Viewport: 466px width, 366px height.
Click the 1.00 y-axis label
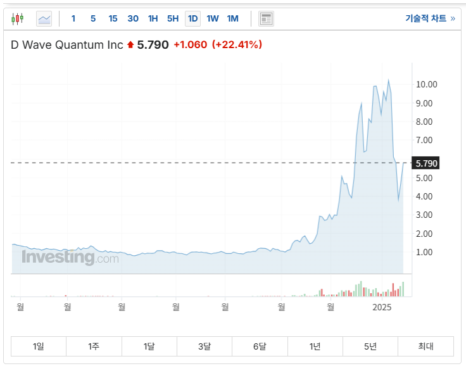coord(424,252)
